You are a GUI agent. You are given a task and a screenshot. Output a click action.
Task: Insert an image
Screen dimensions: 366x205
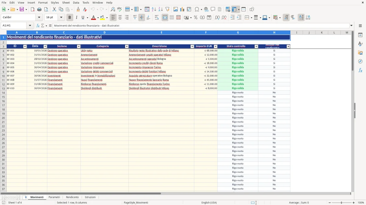click(x=176, y=9)
